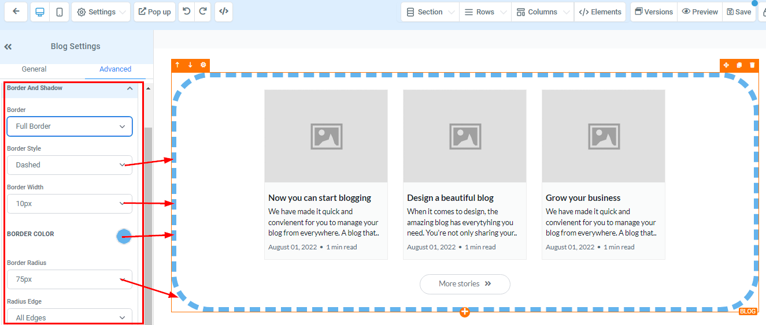Open the Border Style dropdown
Viewport: 766px width, 325px height.
pyautogui.click(x=69, y=165)
